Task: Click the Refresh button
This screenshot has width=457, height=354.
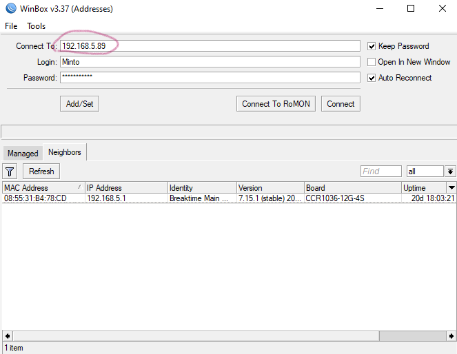Action: point(41,171)
